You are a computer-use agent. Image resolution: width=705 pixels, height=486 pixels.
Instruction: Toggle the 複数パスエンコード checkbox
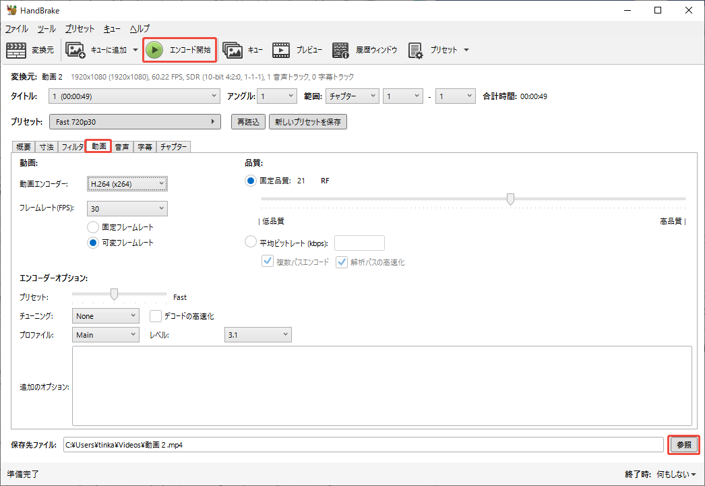coord(268,262)
